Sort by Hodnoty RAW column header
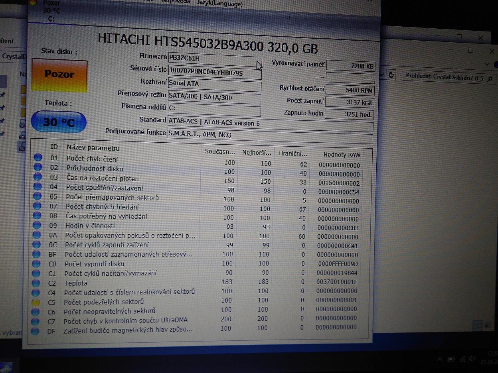Viewport: 498px width, 373px height. [x=342, y=155]
